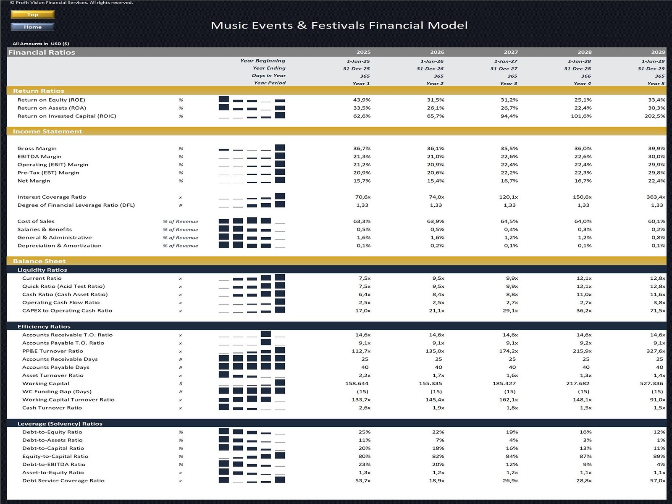Select the 2025 ROE value 43,9%
Viewport: 672px width, 504px height.
(x=362, y=100)
